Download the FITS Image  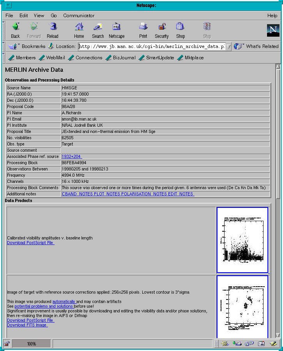27,325
